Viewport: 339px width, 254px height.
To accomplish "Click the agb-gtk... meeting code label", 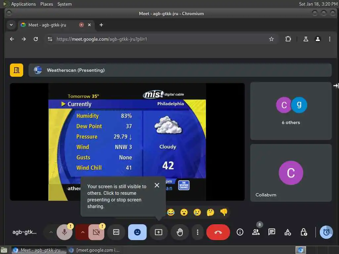I will coord(24,232).
